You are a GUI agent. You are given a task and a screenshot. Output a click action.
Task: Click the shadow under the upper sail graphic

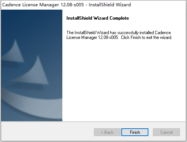click(10, 65)
